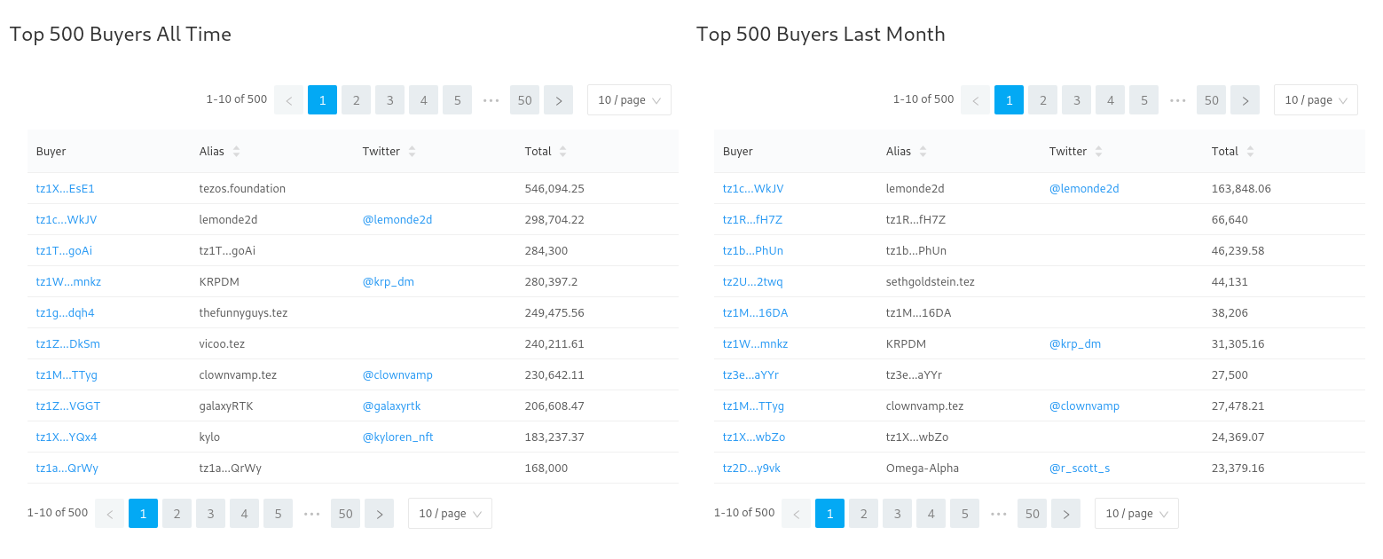This screenshot has width=1383, height=559.
Task: Open @krp_dm Twitter link in All Time table
Action: click(388, 282)
